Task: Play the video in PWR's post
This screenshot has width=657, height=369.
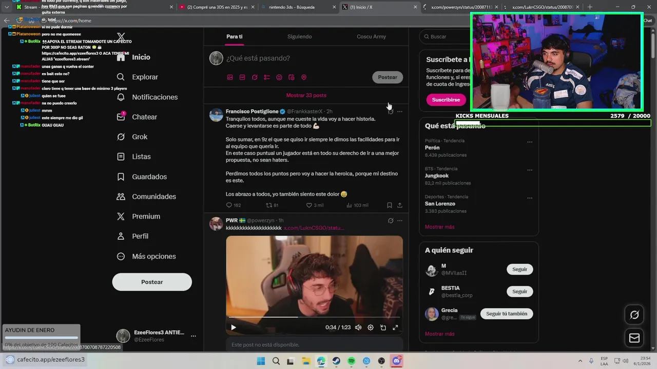Action: click(x=234, y=327)
